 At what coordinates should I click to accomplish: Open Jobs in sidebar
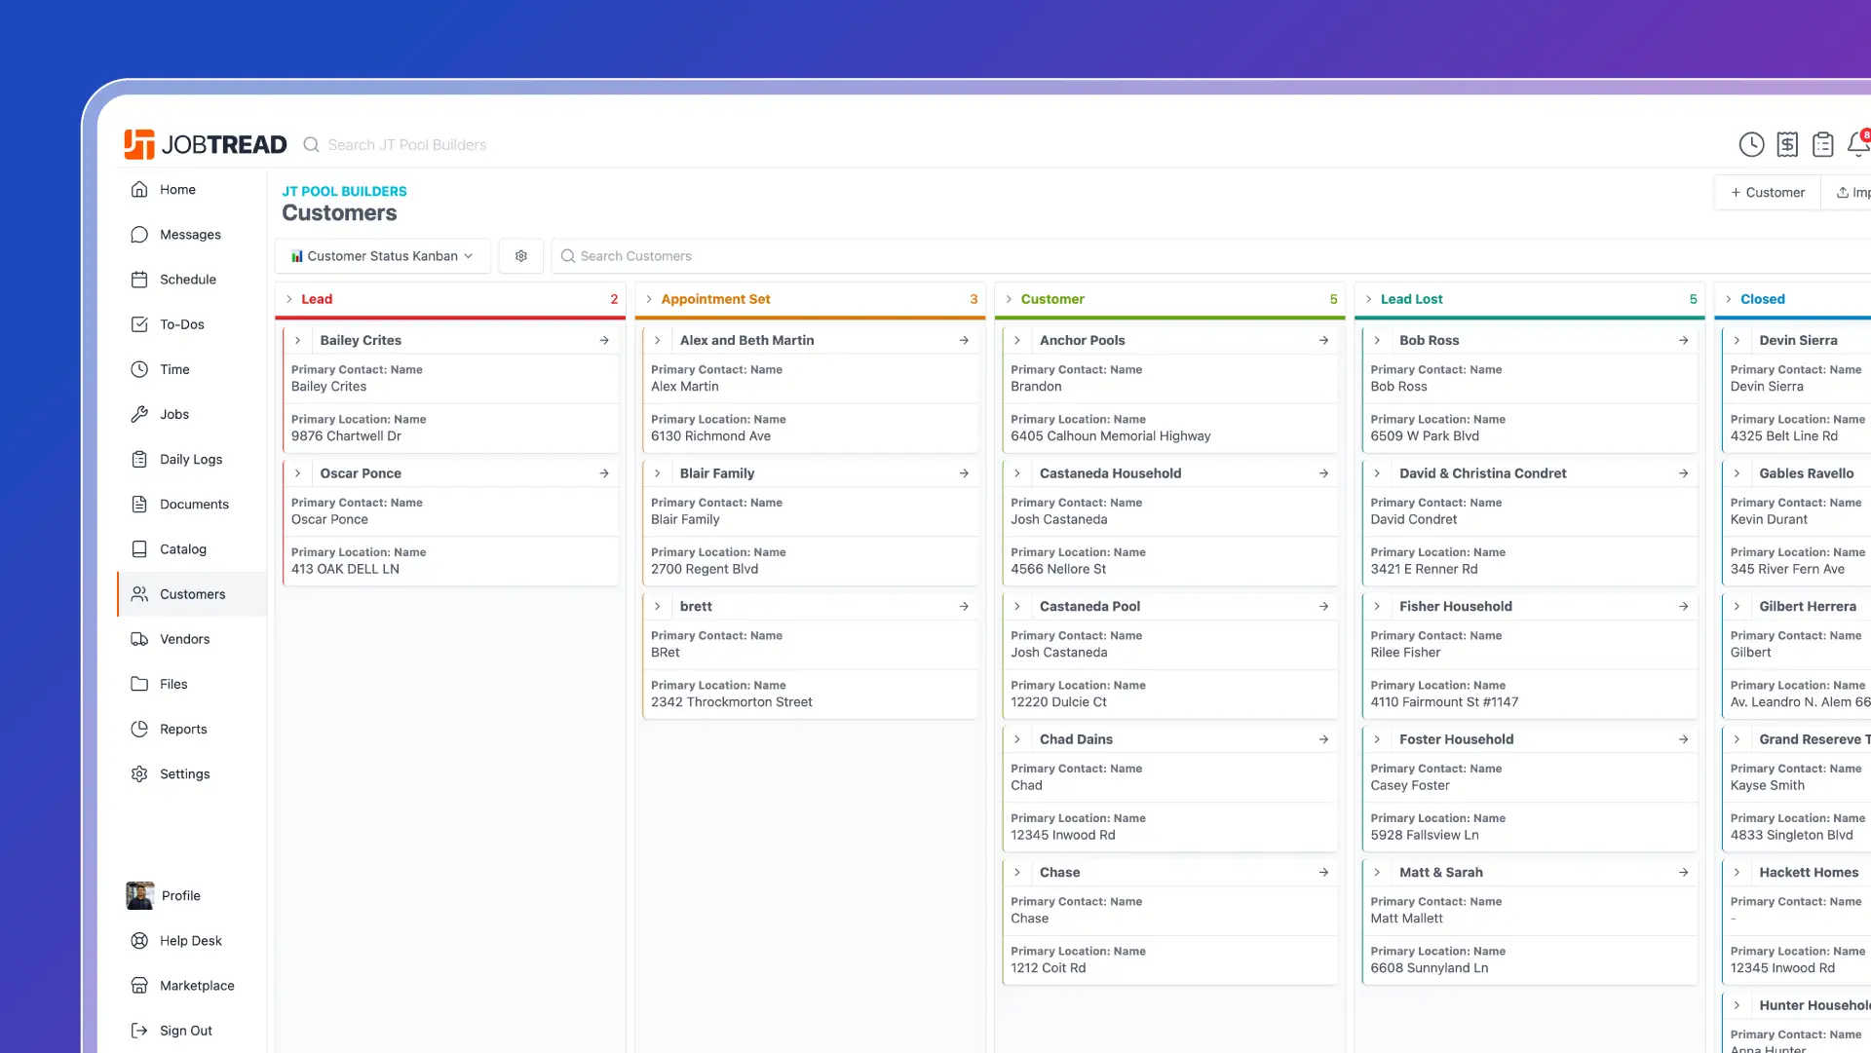pos(192,414)
